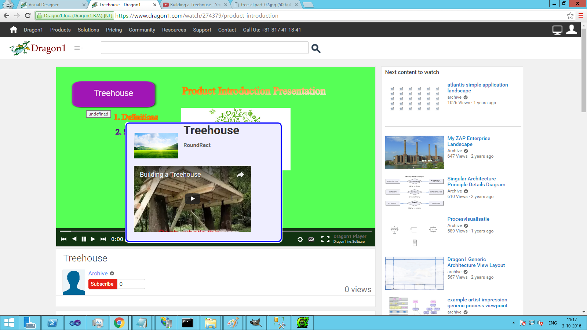
Task: Open the Solutions menu
Action: (88, 30)
